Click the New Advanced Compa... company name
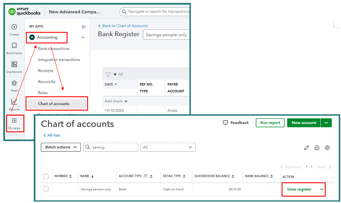Viewport: 341px width, 203px height. [75, 12]
